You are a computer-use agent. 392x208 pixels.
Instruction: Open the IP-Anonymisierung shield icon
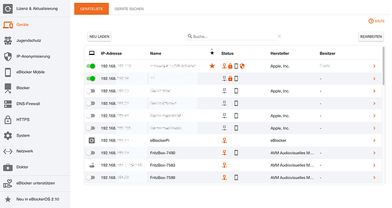[8, 56]
